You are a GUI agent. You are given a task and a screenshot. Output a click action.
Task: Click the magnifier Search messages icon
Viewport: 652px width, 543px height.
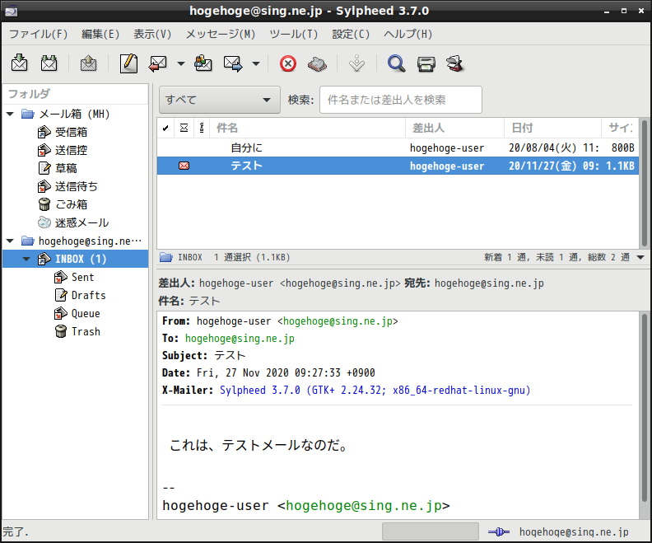tap(396, 63)
